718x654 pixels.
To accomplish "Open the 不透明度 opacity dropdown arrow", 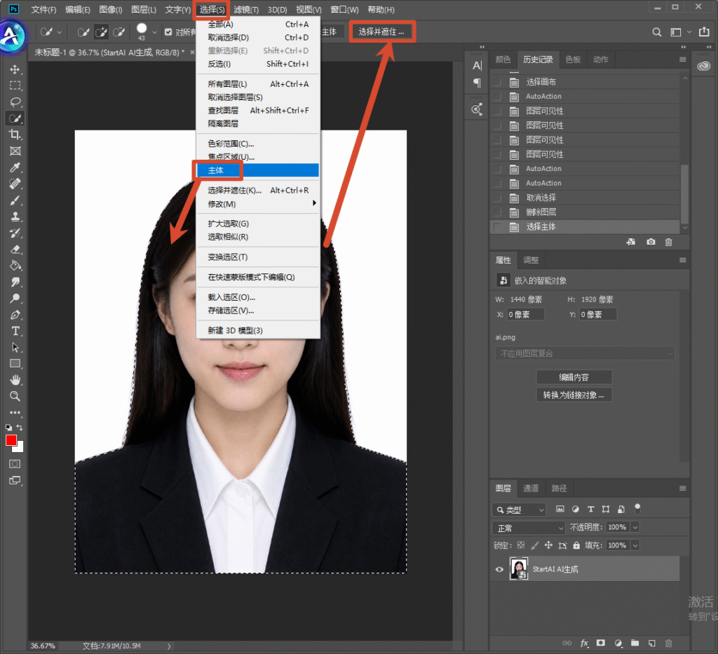I will [635, 527].
